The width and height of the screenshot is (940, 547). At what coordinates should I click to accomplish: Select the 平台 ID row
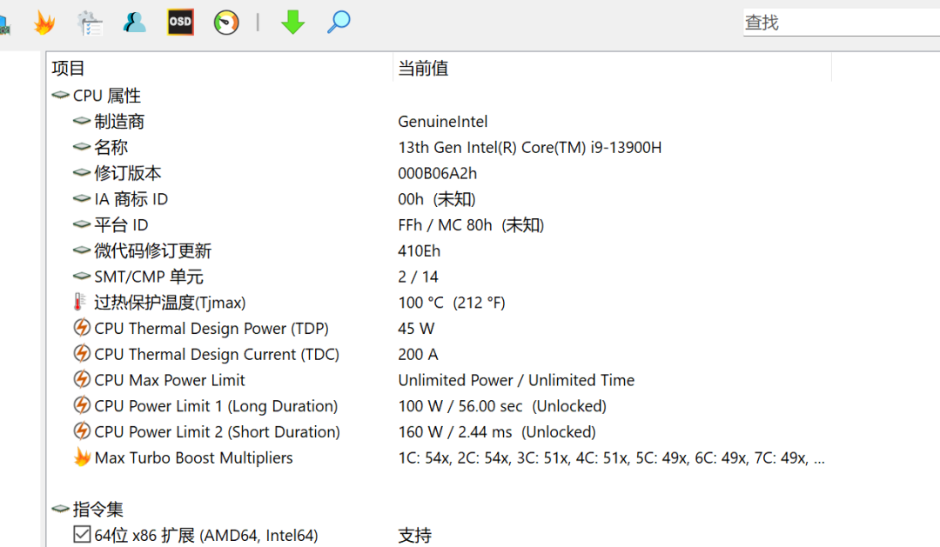click(121, 224)
